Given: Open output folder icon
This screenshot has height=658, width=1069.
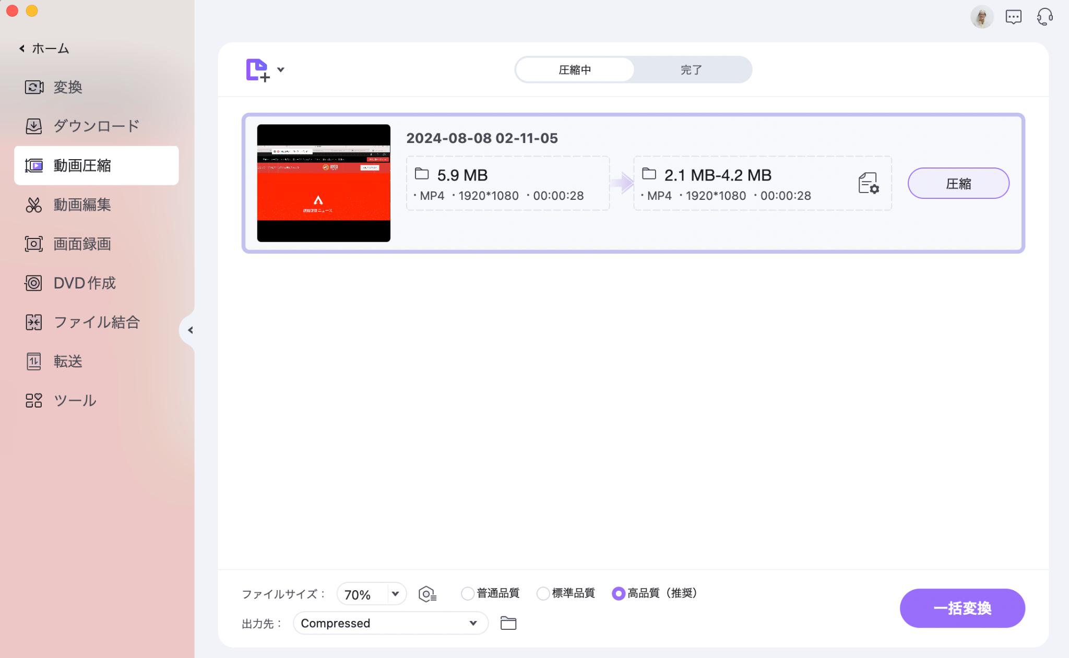Looking at the screenshot, I should tap(508, 623).
